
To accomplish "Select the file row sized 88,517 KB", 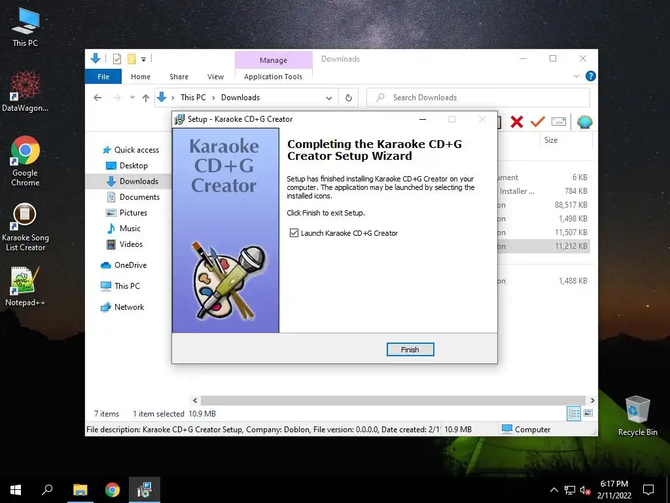I will (x=544, y=205).
